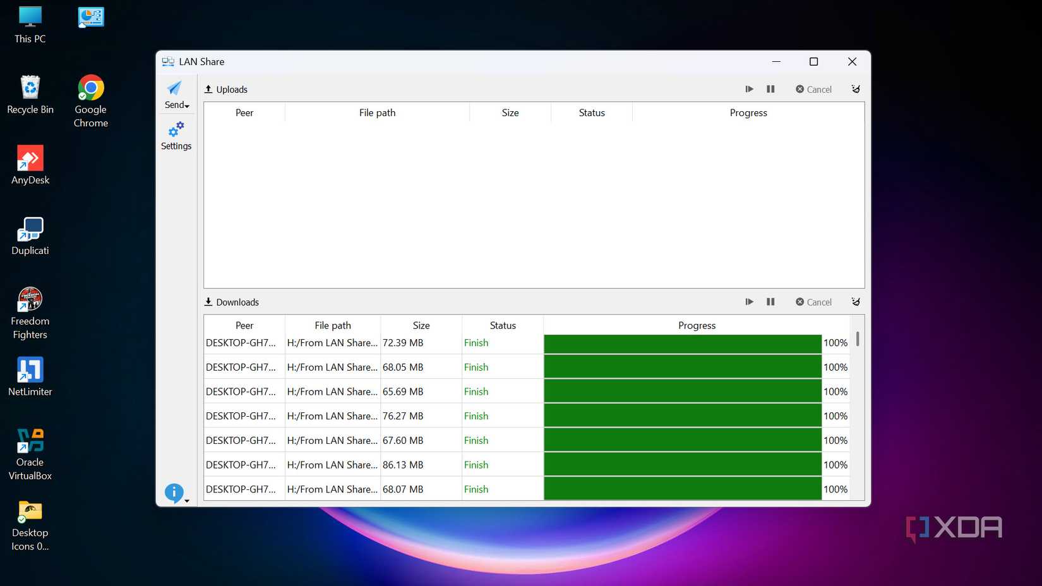Cancel the selected upload
The height and width of the screenshot is (586, 1042).
(x=813, y=89)
